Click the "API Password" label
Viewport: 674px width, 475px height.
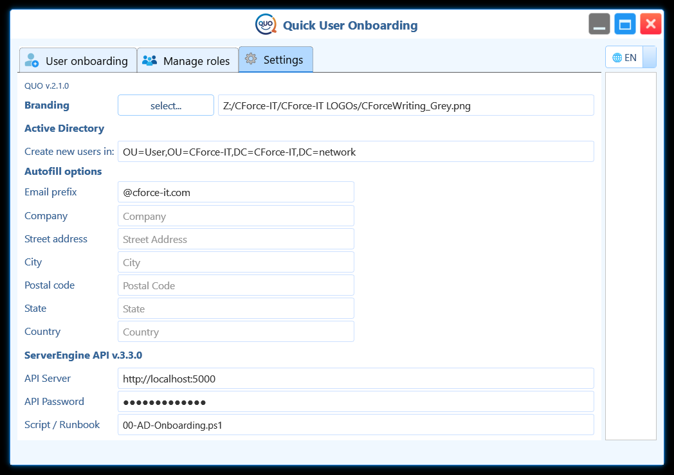pos(54,402)
